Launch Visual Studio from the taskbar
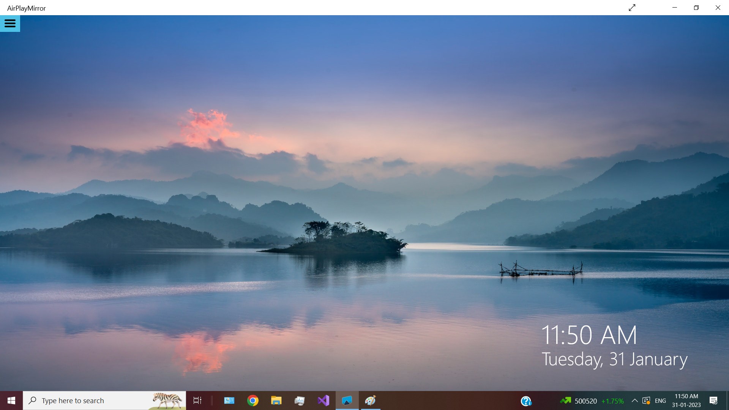The image size is (729, 410). (x=323, y=401)
